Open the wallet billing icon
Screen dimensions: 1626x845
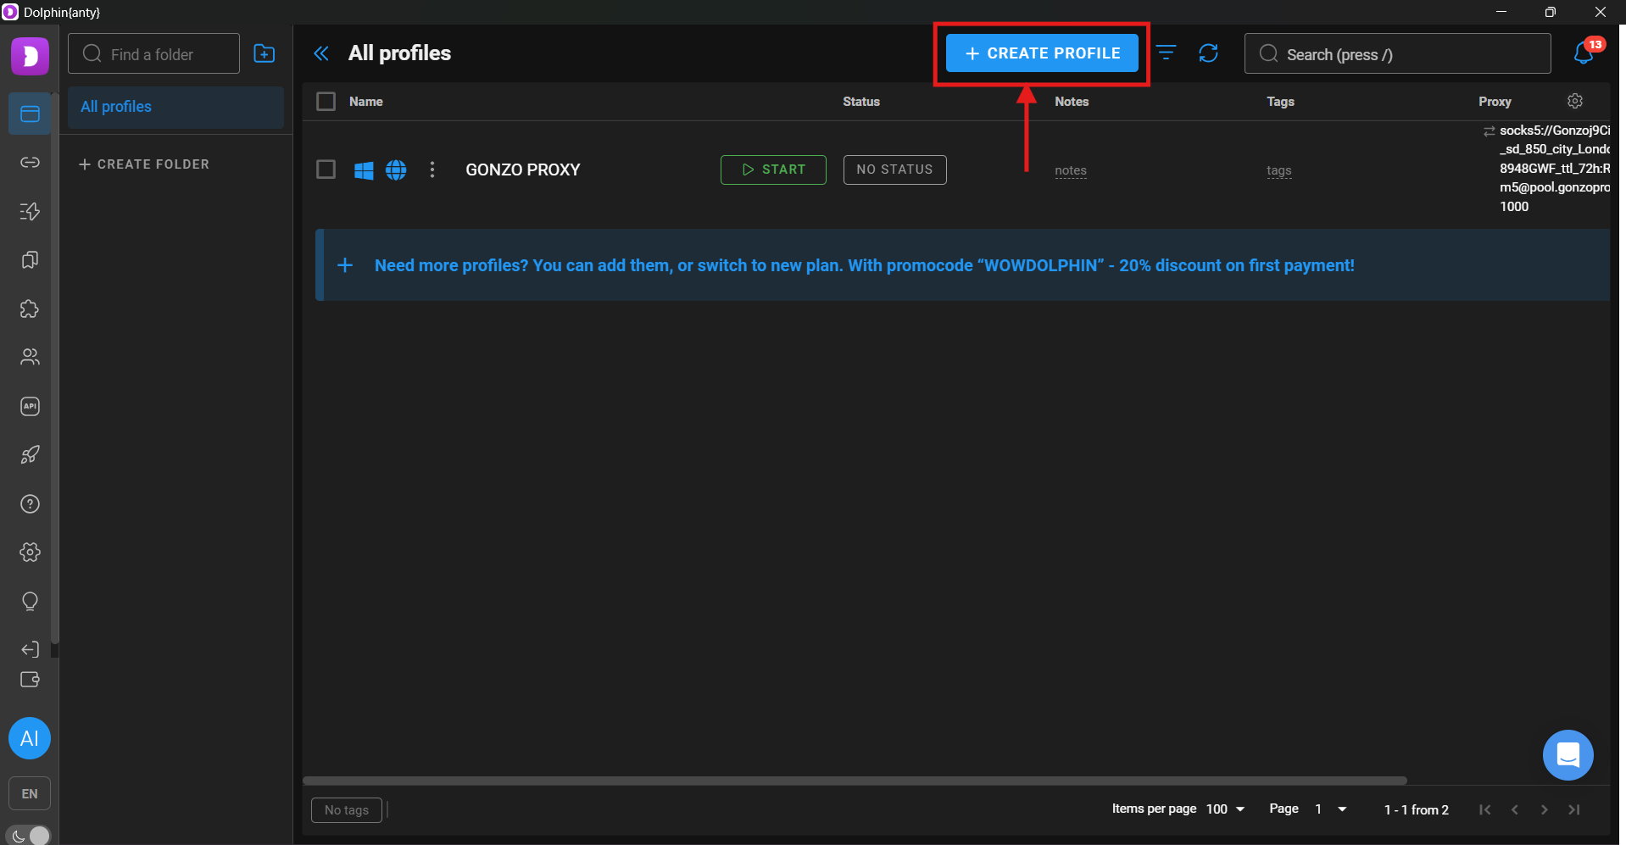(x=30, y=680)
